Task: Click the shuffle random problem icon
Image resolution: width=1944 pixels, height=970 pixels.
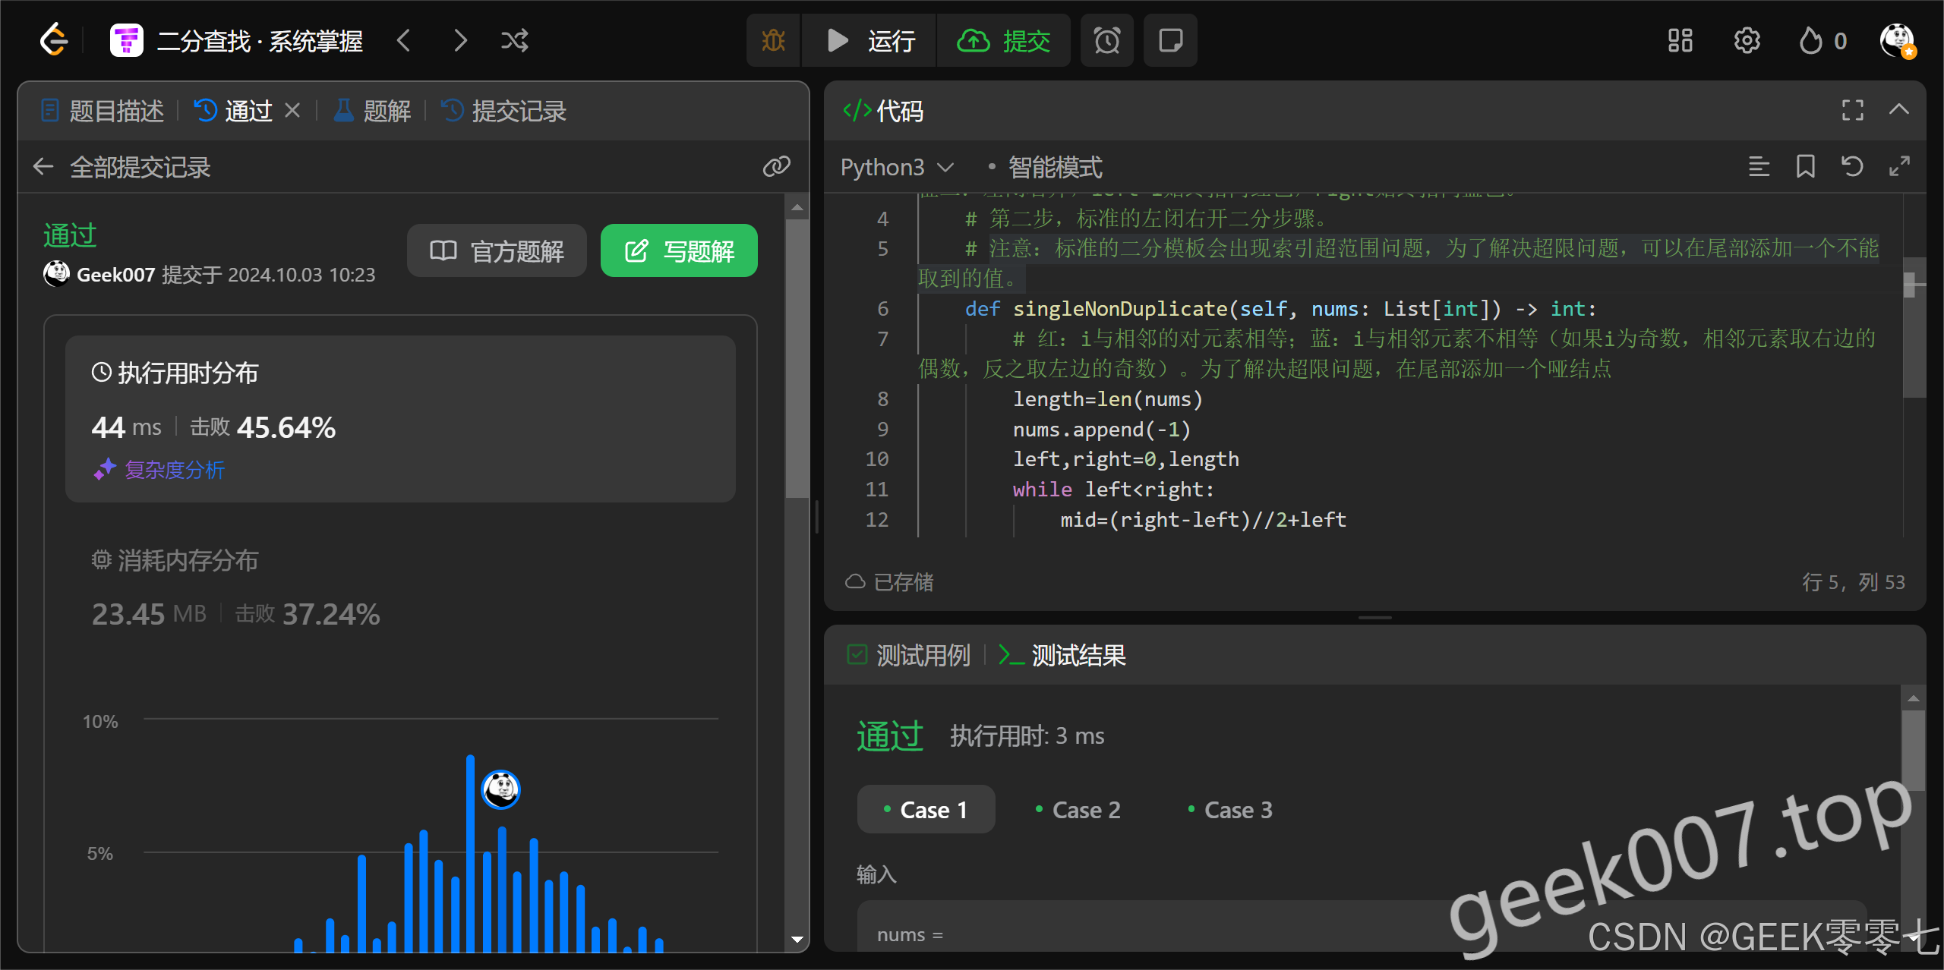Action: (514, 40)
